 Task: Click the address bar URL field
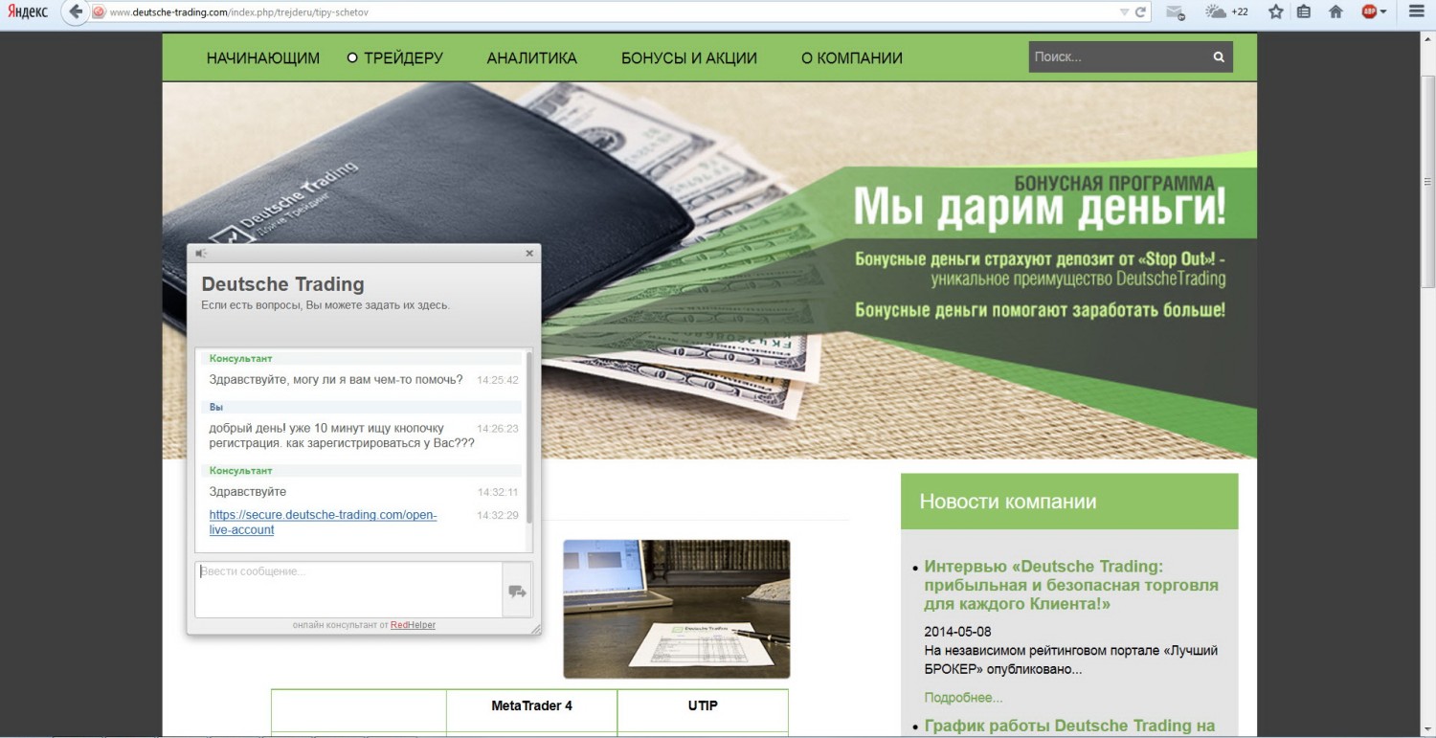tap(613, 12)
